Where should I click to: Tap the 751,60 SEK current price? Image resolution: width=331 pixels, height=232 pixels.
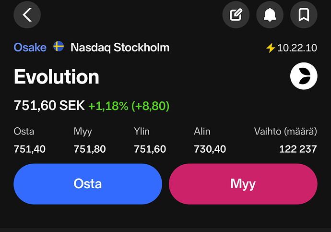[x=49, y=106]
